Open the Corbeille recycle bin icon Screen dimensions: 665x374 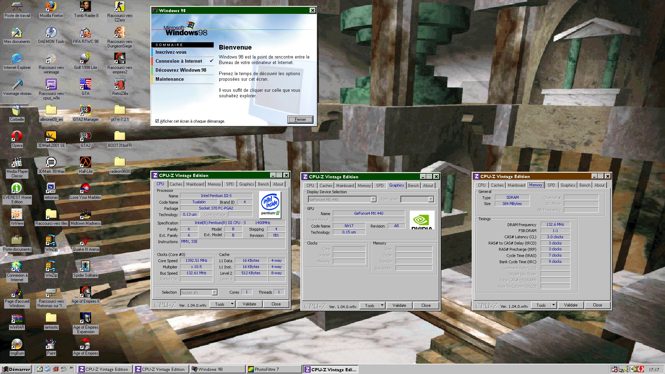point(17,111)
